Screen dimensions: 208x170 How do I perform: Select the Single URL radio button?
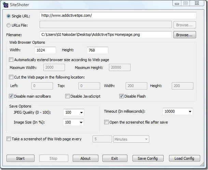pos(9,16)
